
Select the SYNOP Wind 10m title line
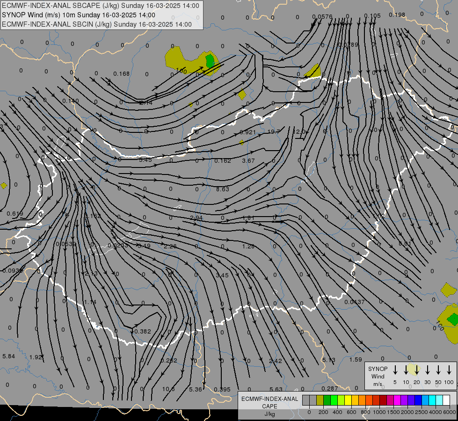[79, 15]
